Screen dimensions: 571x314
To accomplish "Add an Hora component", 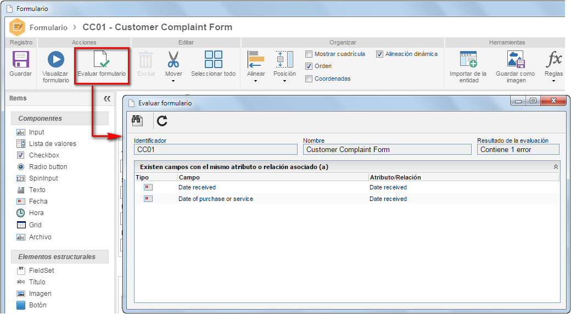I will 30,213.
